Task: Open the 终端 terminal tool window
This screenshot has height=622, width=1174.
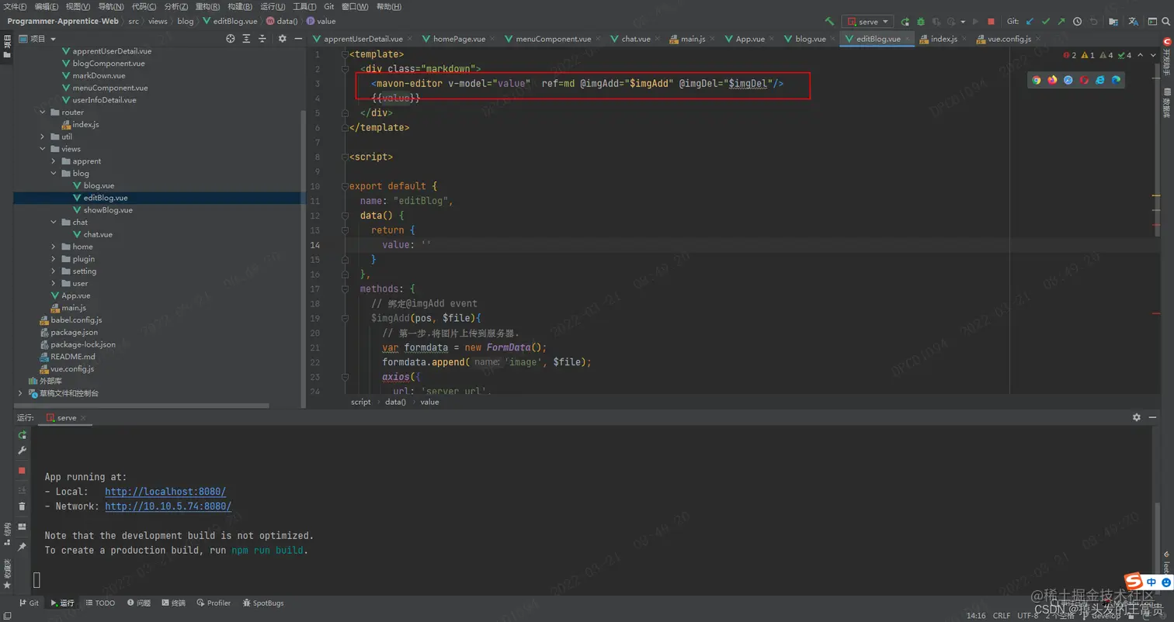Action: click(x=173, y=603)
